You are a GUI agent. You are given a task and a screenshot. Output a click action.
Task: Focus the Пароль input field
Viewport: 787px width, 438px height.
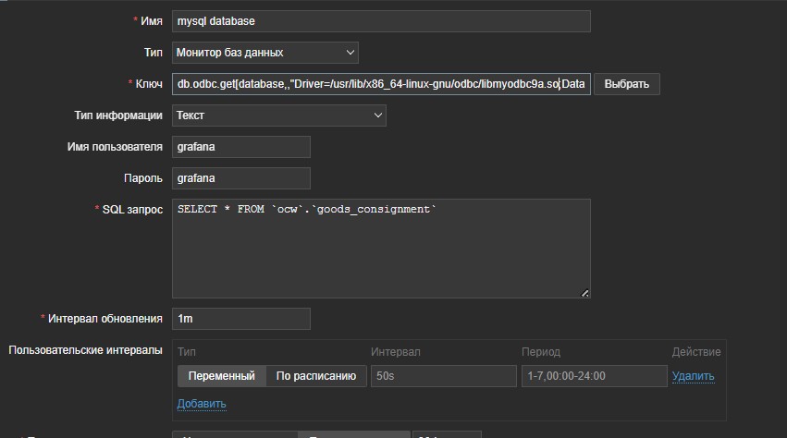pyautogui.click(x=240, y=178)
